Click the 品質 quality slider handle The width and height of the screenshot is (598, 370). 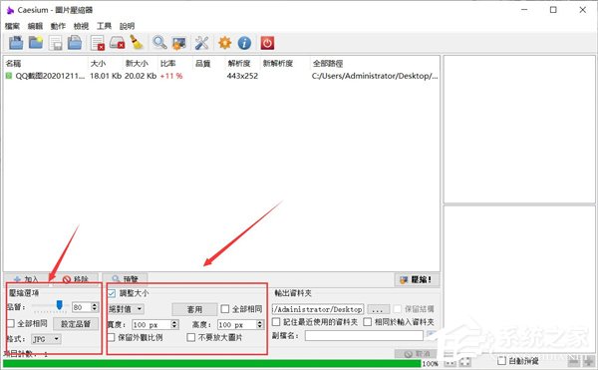59,305
